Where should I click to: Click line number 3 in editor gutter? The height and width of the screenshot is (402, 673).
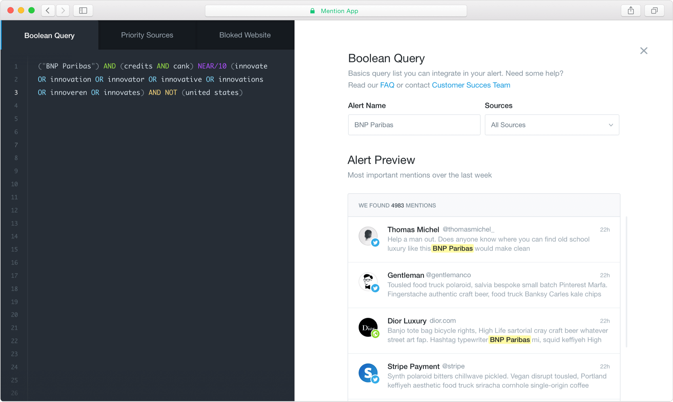[x=16, y=93]
